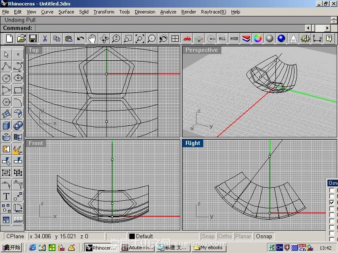
Task: Select the Polygon hexagon tool
Action: 6,102
